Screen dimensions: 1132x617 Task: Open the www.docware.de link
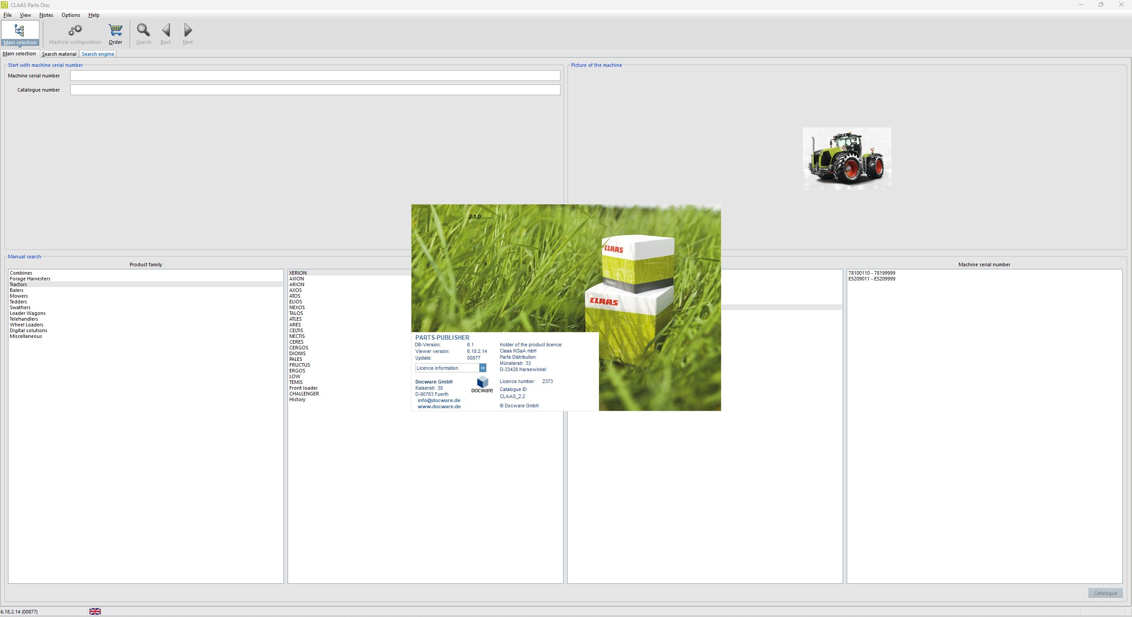click(439, 406)
